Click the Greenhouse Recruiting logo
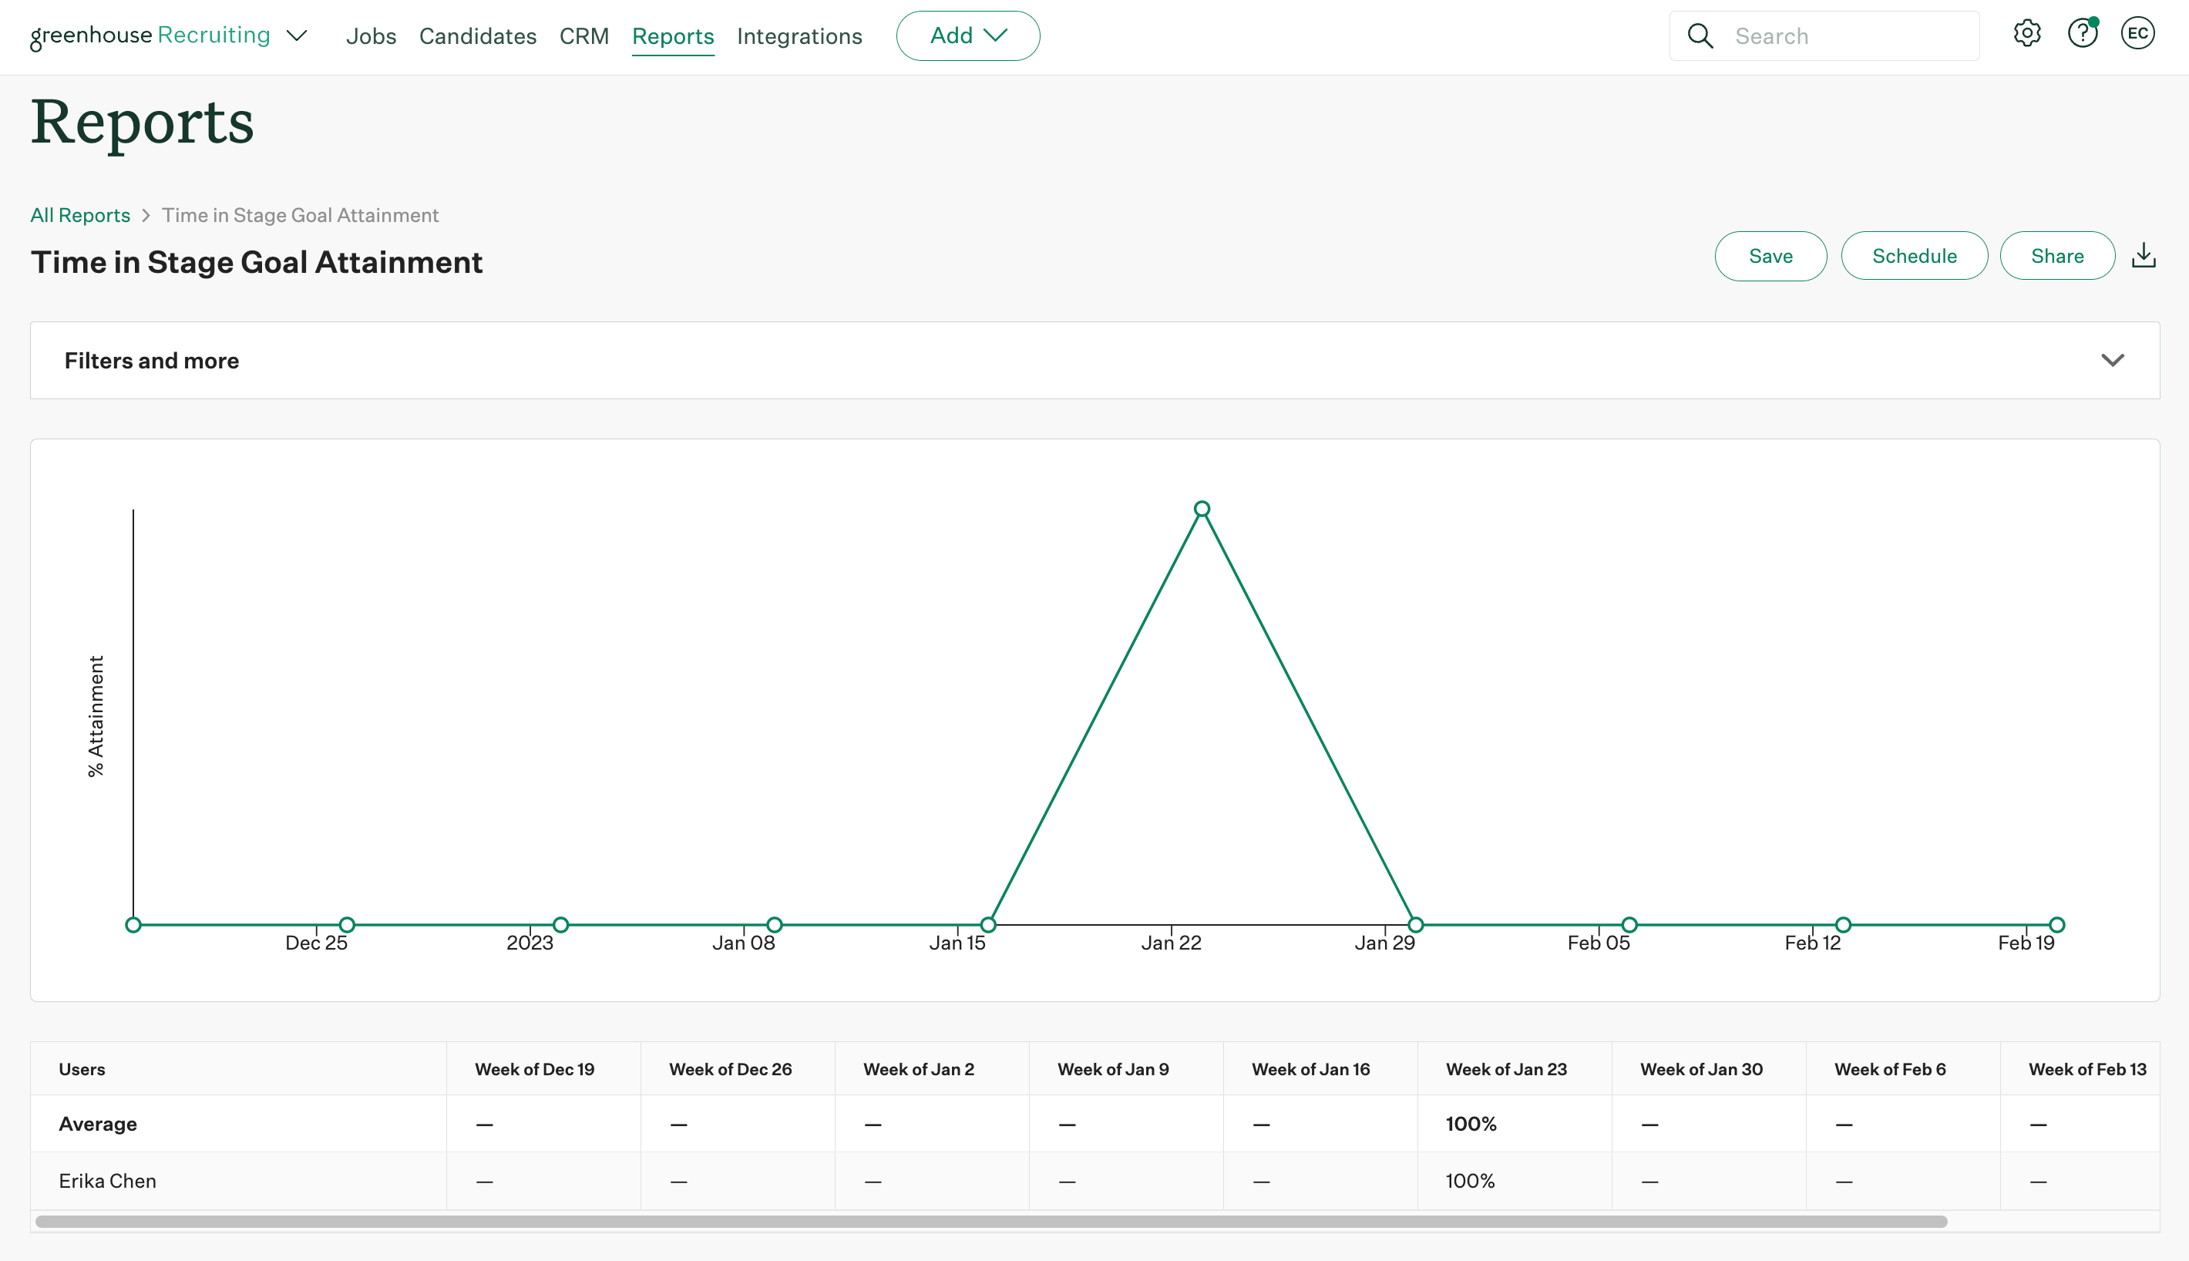Viewport: 2189px width, 1261px height. tap(150, 36)
